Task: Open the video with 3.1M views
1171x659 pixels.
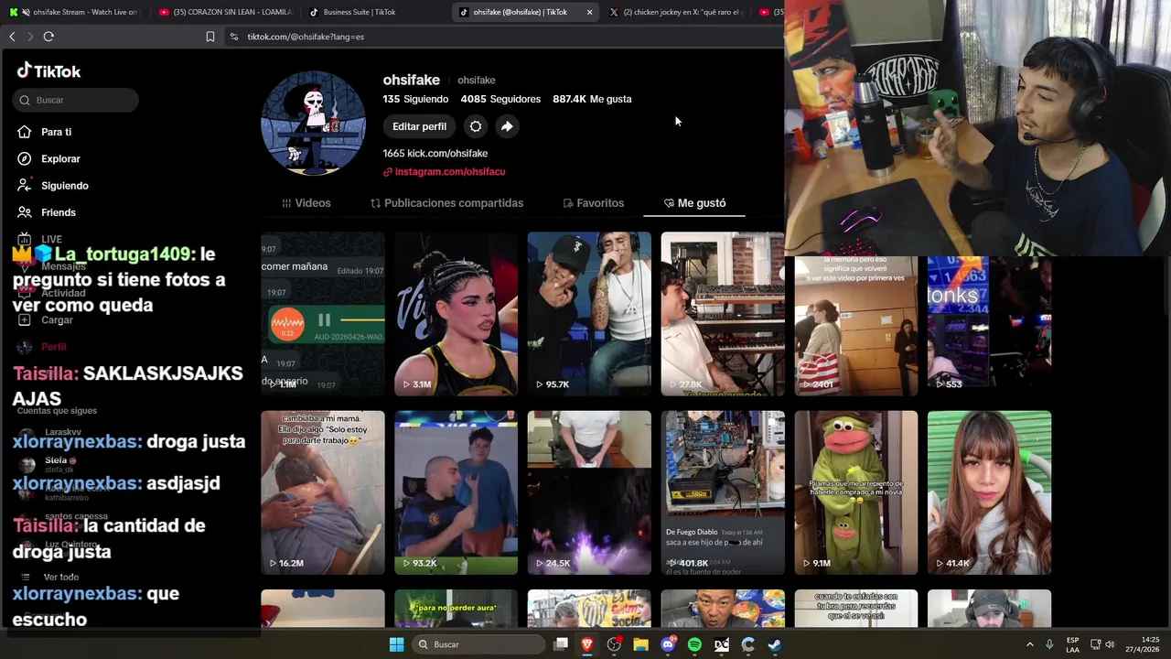Action: (456, 314)
